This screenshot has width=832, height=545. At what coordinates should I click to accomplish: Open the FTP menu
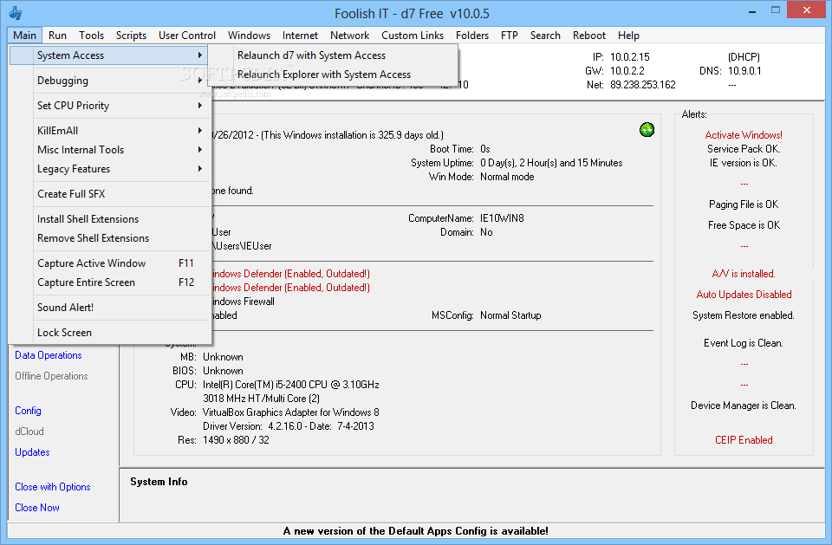click(x=509, y=35)
